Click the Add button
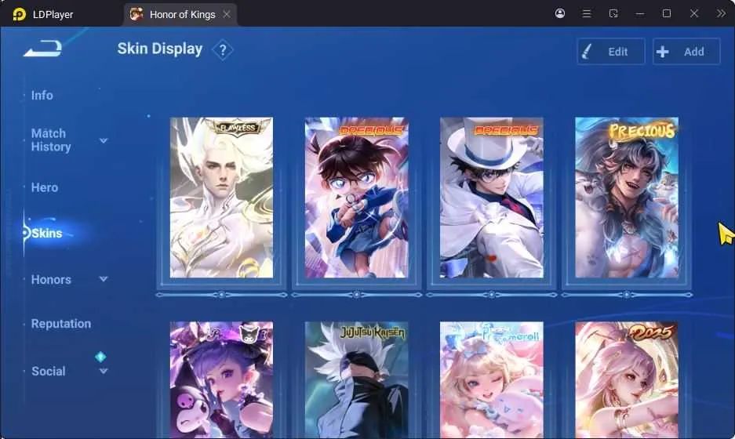 pyautogui.click(x=686, y=52)
